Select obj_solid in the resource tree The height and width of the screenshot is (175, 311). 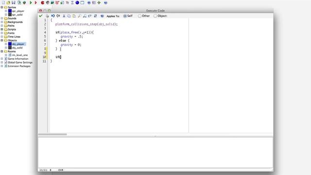pyautogui.click(x=17, y=48)
